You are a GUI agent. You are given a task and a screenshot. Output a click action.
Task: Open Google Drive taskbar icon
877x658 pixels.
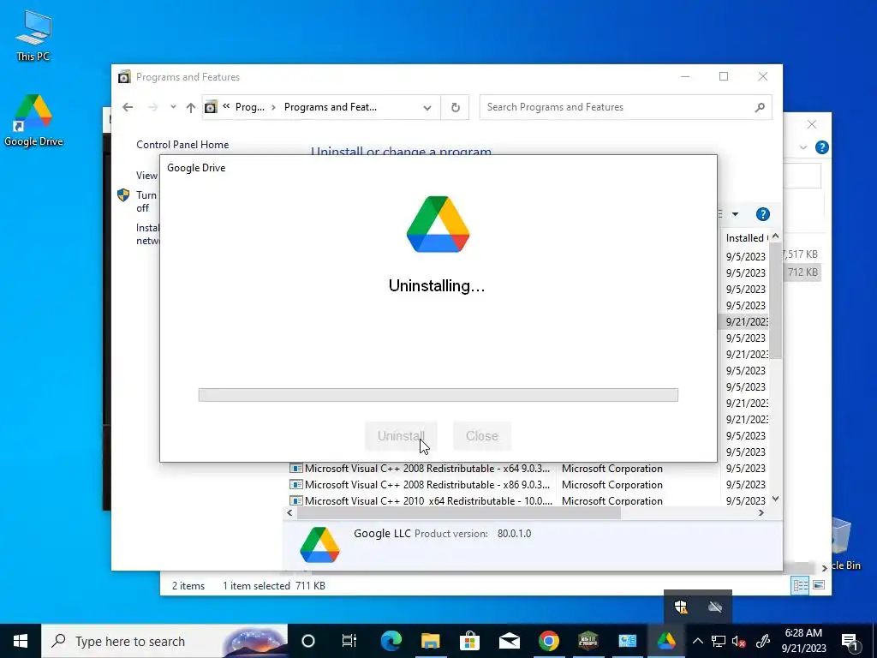666,641
